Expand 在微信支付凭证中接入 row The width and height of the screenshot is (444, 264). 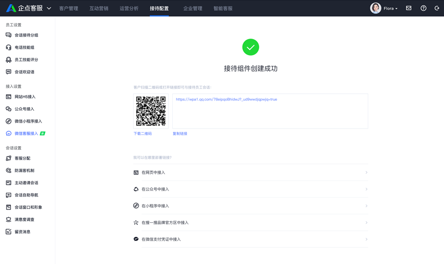pyautogui.click(x=250, y=239)
